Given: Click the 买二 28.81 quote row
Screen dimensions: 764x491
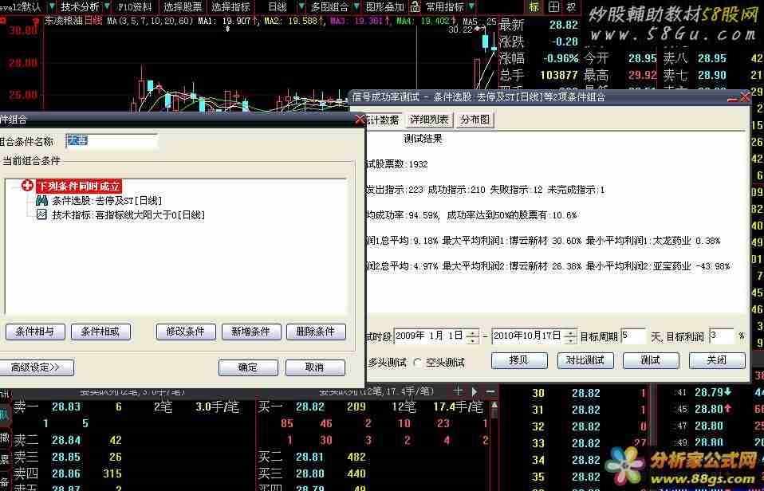Looking at the screenshot, I should (x=312, y=457).
